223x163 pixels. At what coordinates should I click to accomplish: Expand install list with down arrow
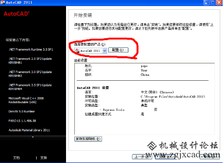click(33, 137)
